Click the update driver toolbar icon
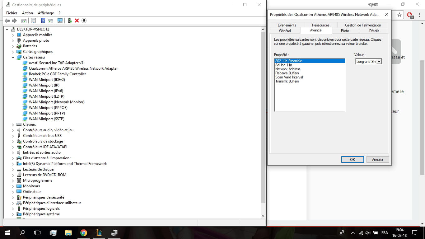This screenshot has height=239, width=425. 70,21
